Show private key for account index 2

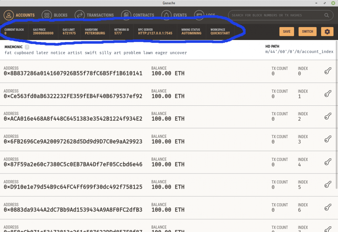tap(328, 116)
